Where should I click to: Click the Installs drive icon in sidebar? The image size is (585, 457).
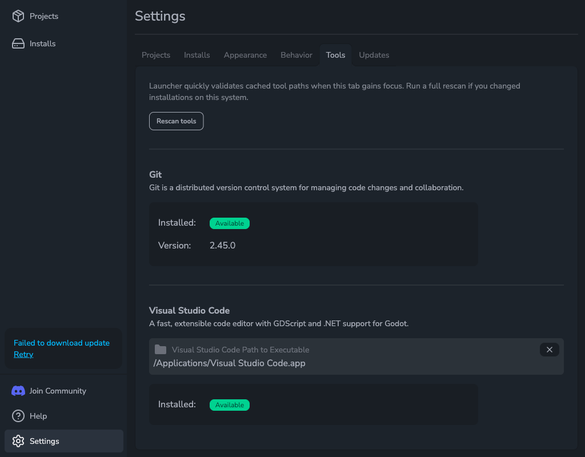[x=18, y=43]
